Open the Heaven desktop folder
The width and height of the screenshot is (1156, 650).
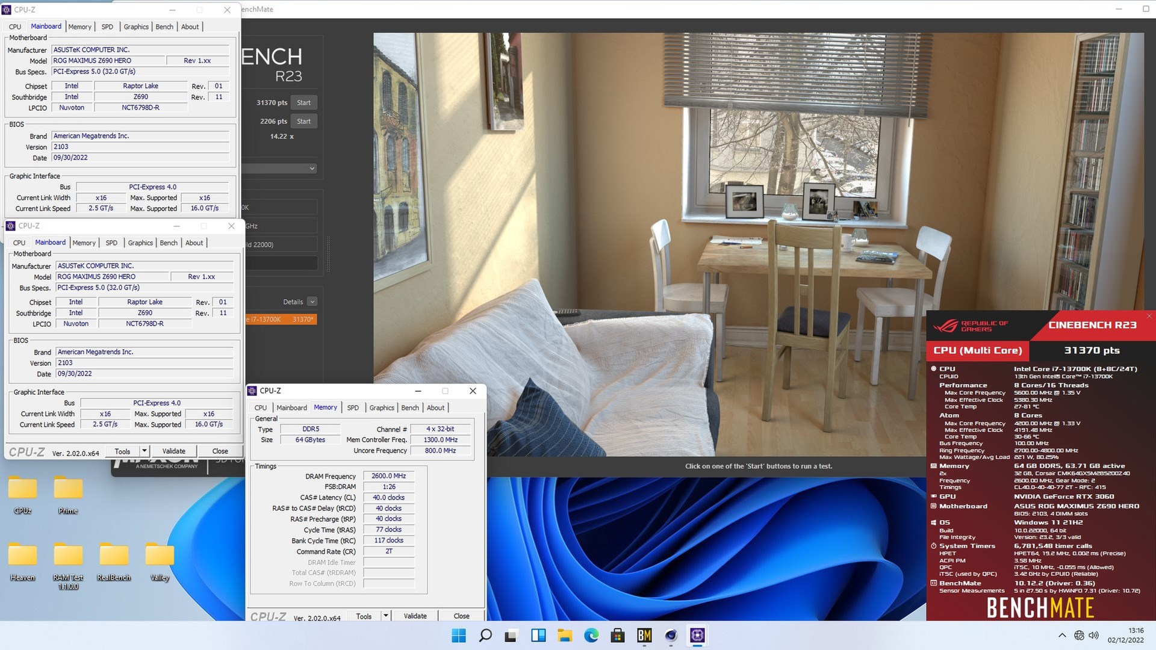23,562
